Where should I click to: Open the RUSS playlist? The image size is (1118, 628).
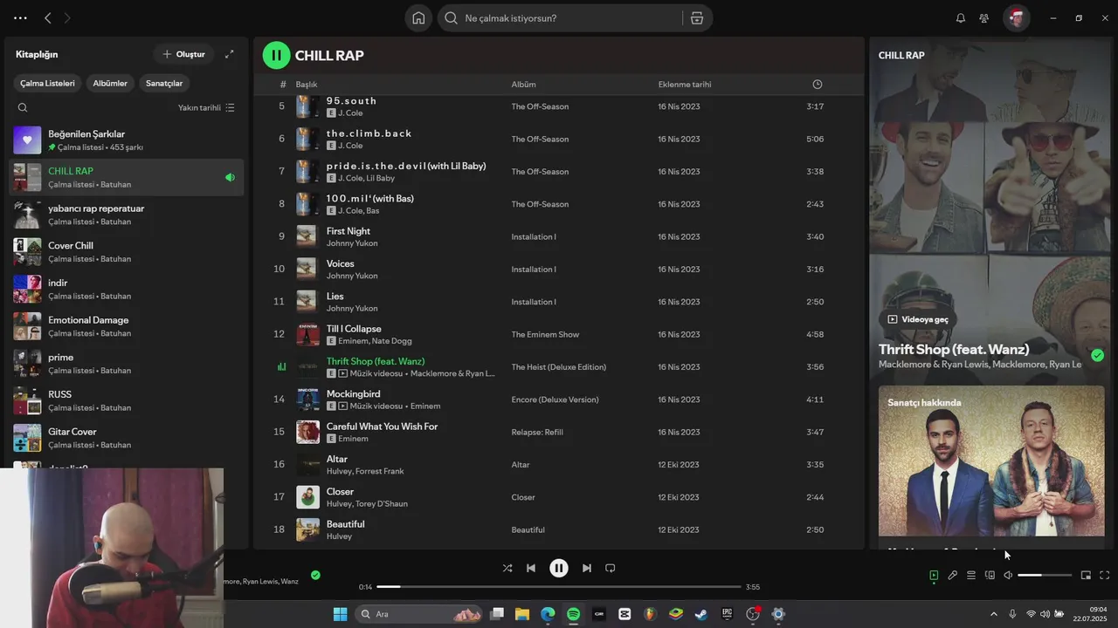pyautogui.click(x=127, y=400)
